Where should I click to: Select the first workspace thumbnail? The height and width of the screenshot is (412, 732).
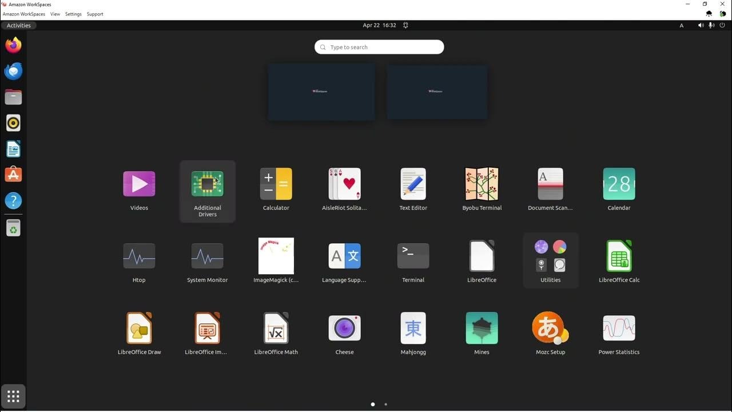(321, 92)
